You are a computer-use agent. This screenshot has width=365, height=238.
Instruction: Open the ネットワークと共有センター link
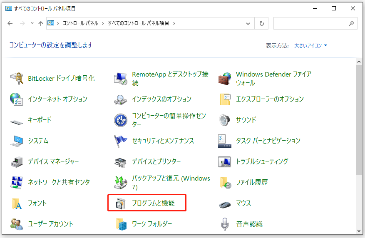click(x=61, y=182)
